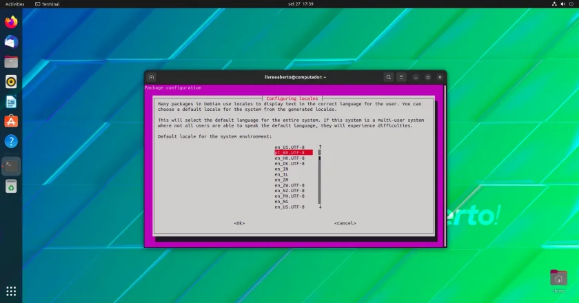Viewport: 579px width, 303px height.
Task: Open the Terminal app menu in top bar
Action: (48, 4)
